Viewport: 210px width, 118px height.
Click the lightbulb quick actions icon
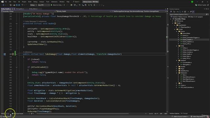pyautogui.click(x=13, y=54)
